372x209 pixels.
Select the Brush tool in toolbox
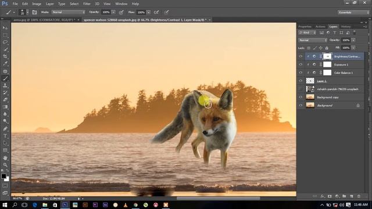click(x=5, y=78)
